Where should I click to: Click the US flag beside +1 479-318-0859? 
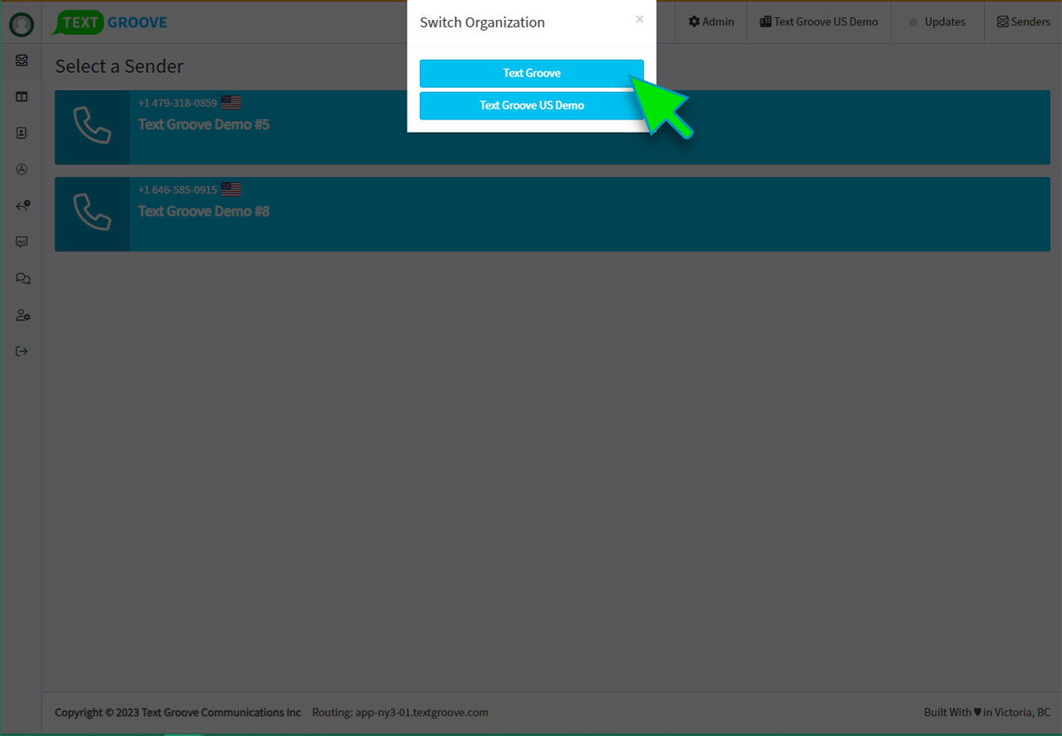pyautogui.click(x=231, y=103)
